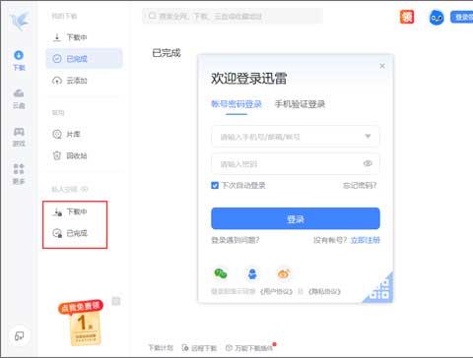Expand the saved accounts dropdown arrow
This screenshot has width=473, height=358.
click(368, 136)
